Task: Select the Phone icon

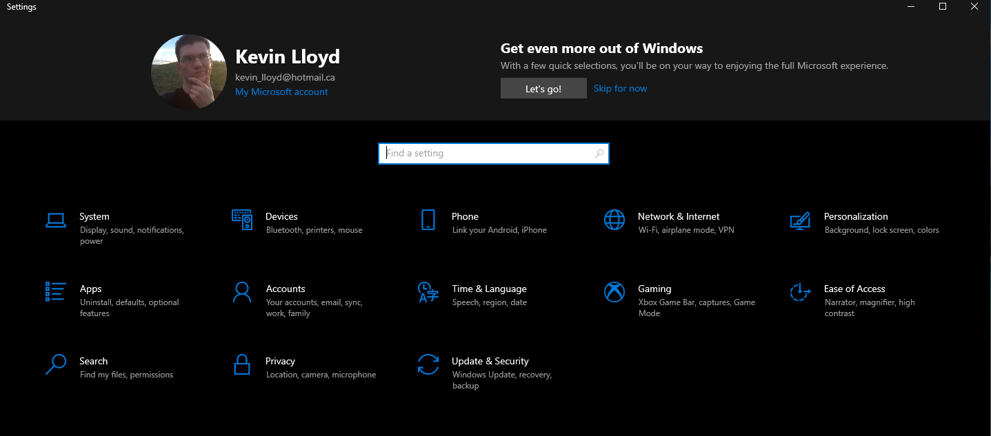Action: [x=428, y=220]
